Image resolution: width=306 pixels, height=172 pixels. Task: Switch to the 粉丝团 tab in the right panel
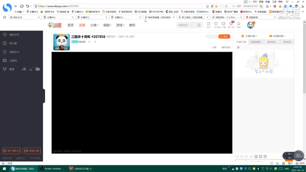(287, 42)
